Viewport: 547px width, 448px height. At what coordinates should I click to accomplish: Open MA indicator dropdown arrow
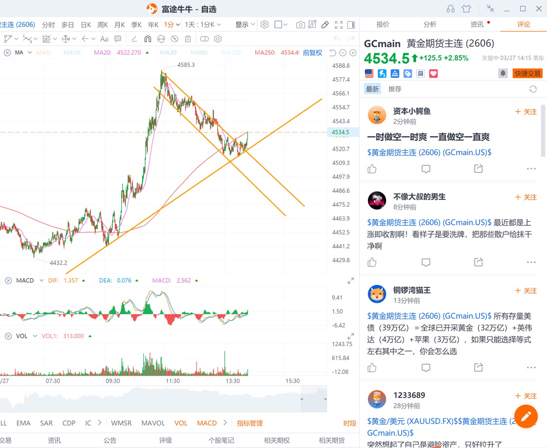click(30, 52)
